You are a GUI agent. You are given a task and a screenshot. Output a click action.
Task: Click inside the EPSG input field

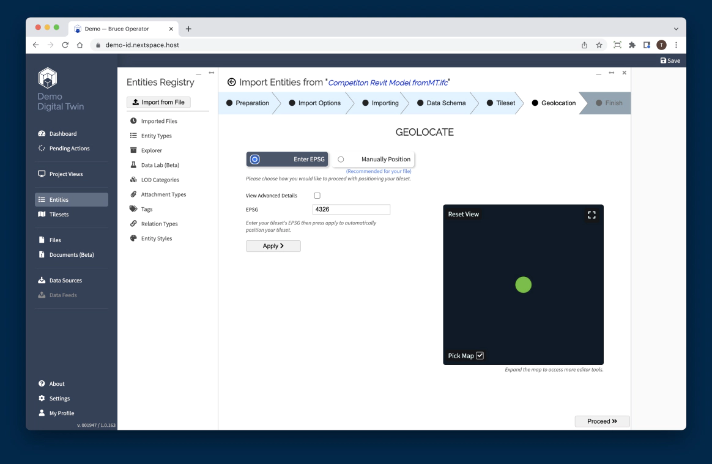(351, 209)
